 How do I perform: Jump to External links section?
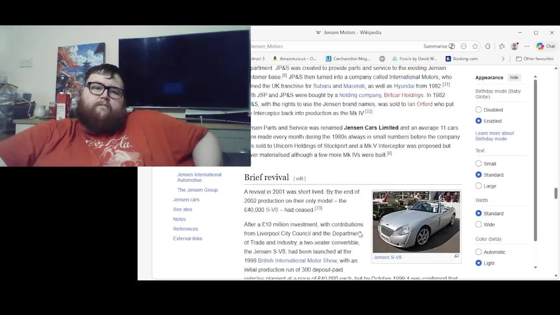click(188, 238)
